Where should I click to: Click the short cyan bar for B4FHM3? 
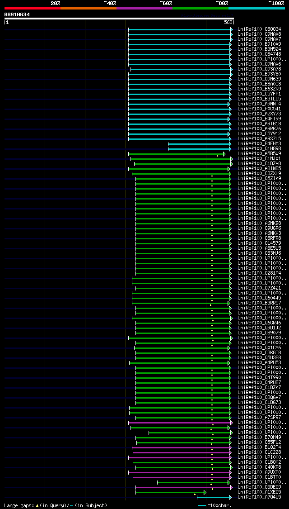point(199,144)
